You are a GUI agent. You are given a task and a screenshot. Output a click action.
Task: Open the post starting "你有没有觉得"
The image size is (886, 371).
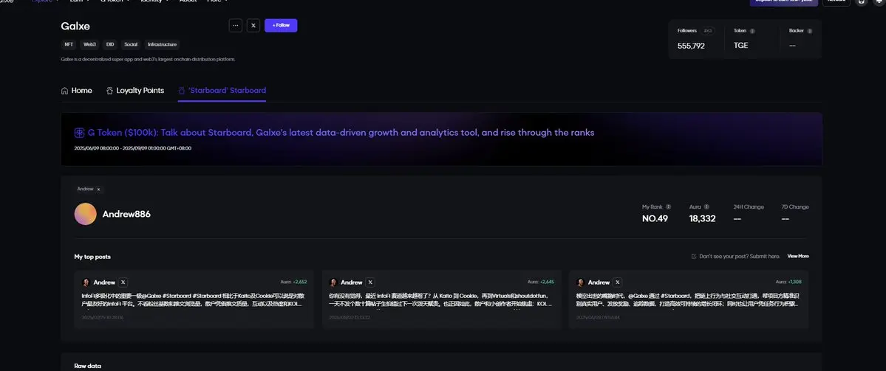click(440, 299)
